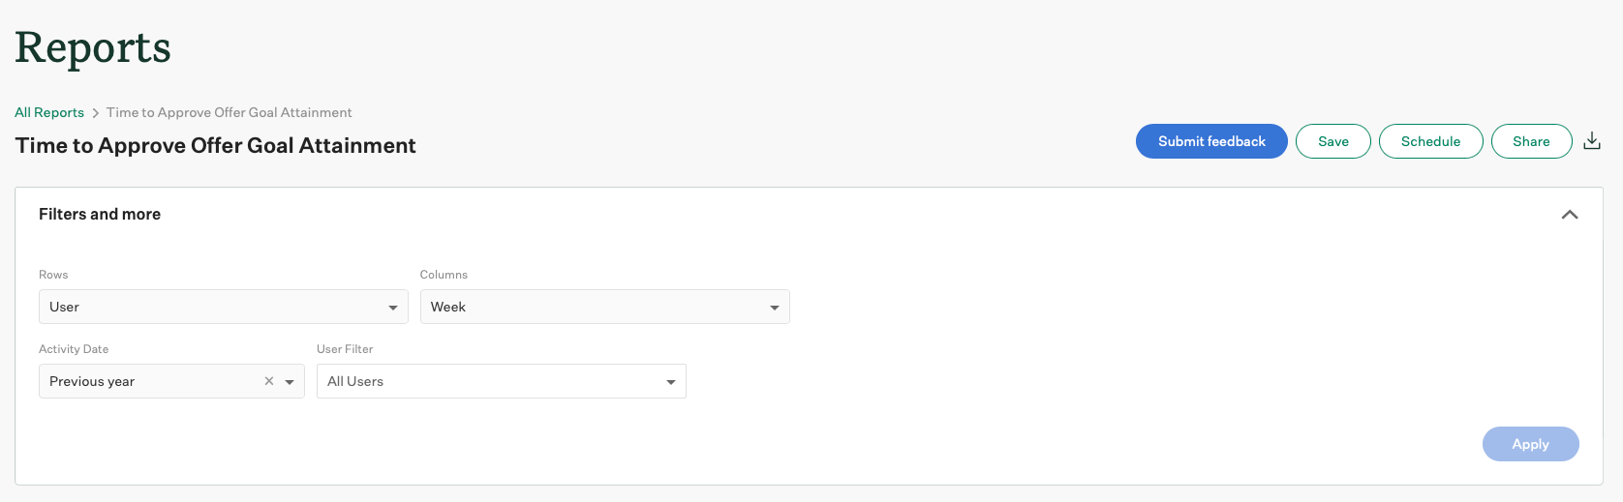The image size is (1623, 502).
Task: Share the report
Action: (x=1531, y=141)
